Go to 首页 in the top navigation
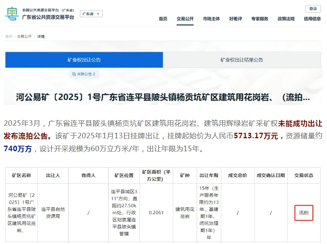Viewport: 327px width, 244px height. (x=163, y=19)
